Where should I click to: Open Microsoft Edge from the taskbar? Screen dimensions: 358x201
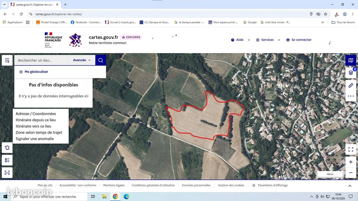[x=126, y=197]
